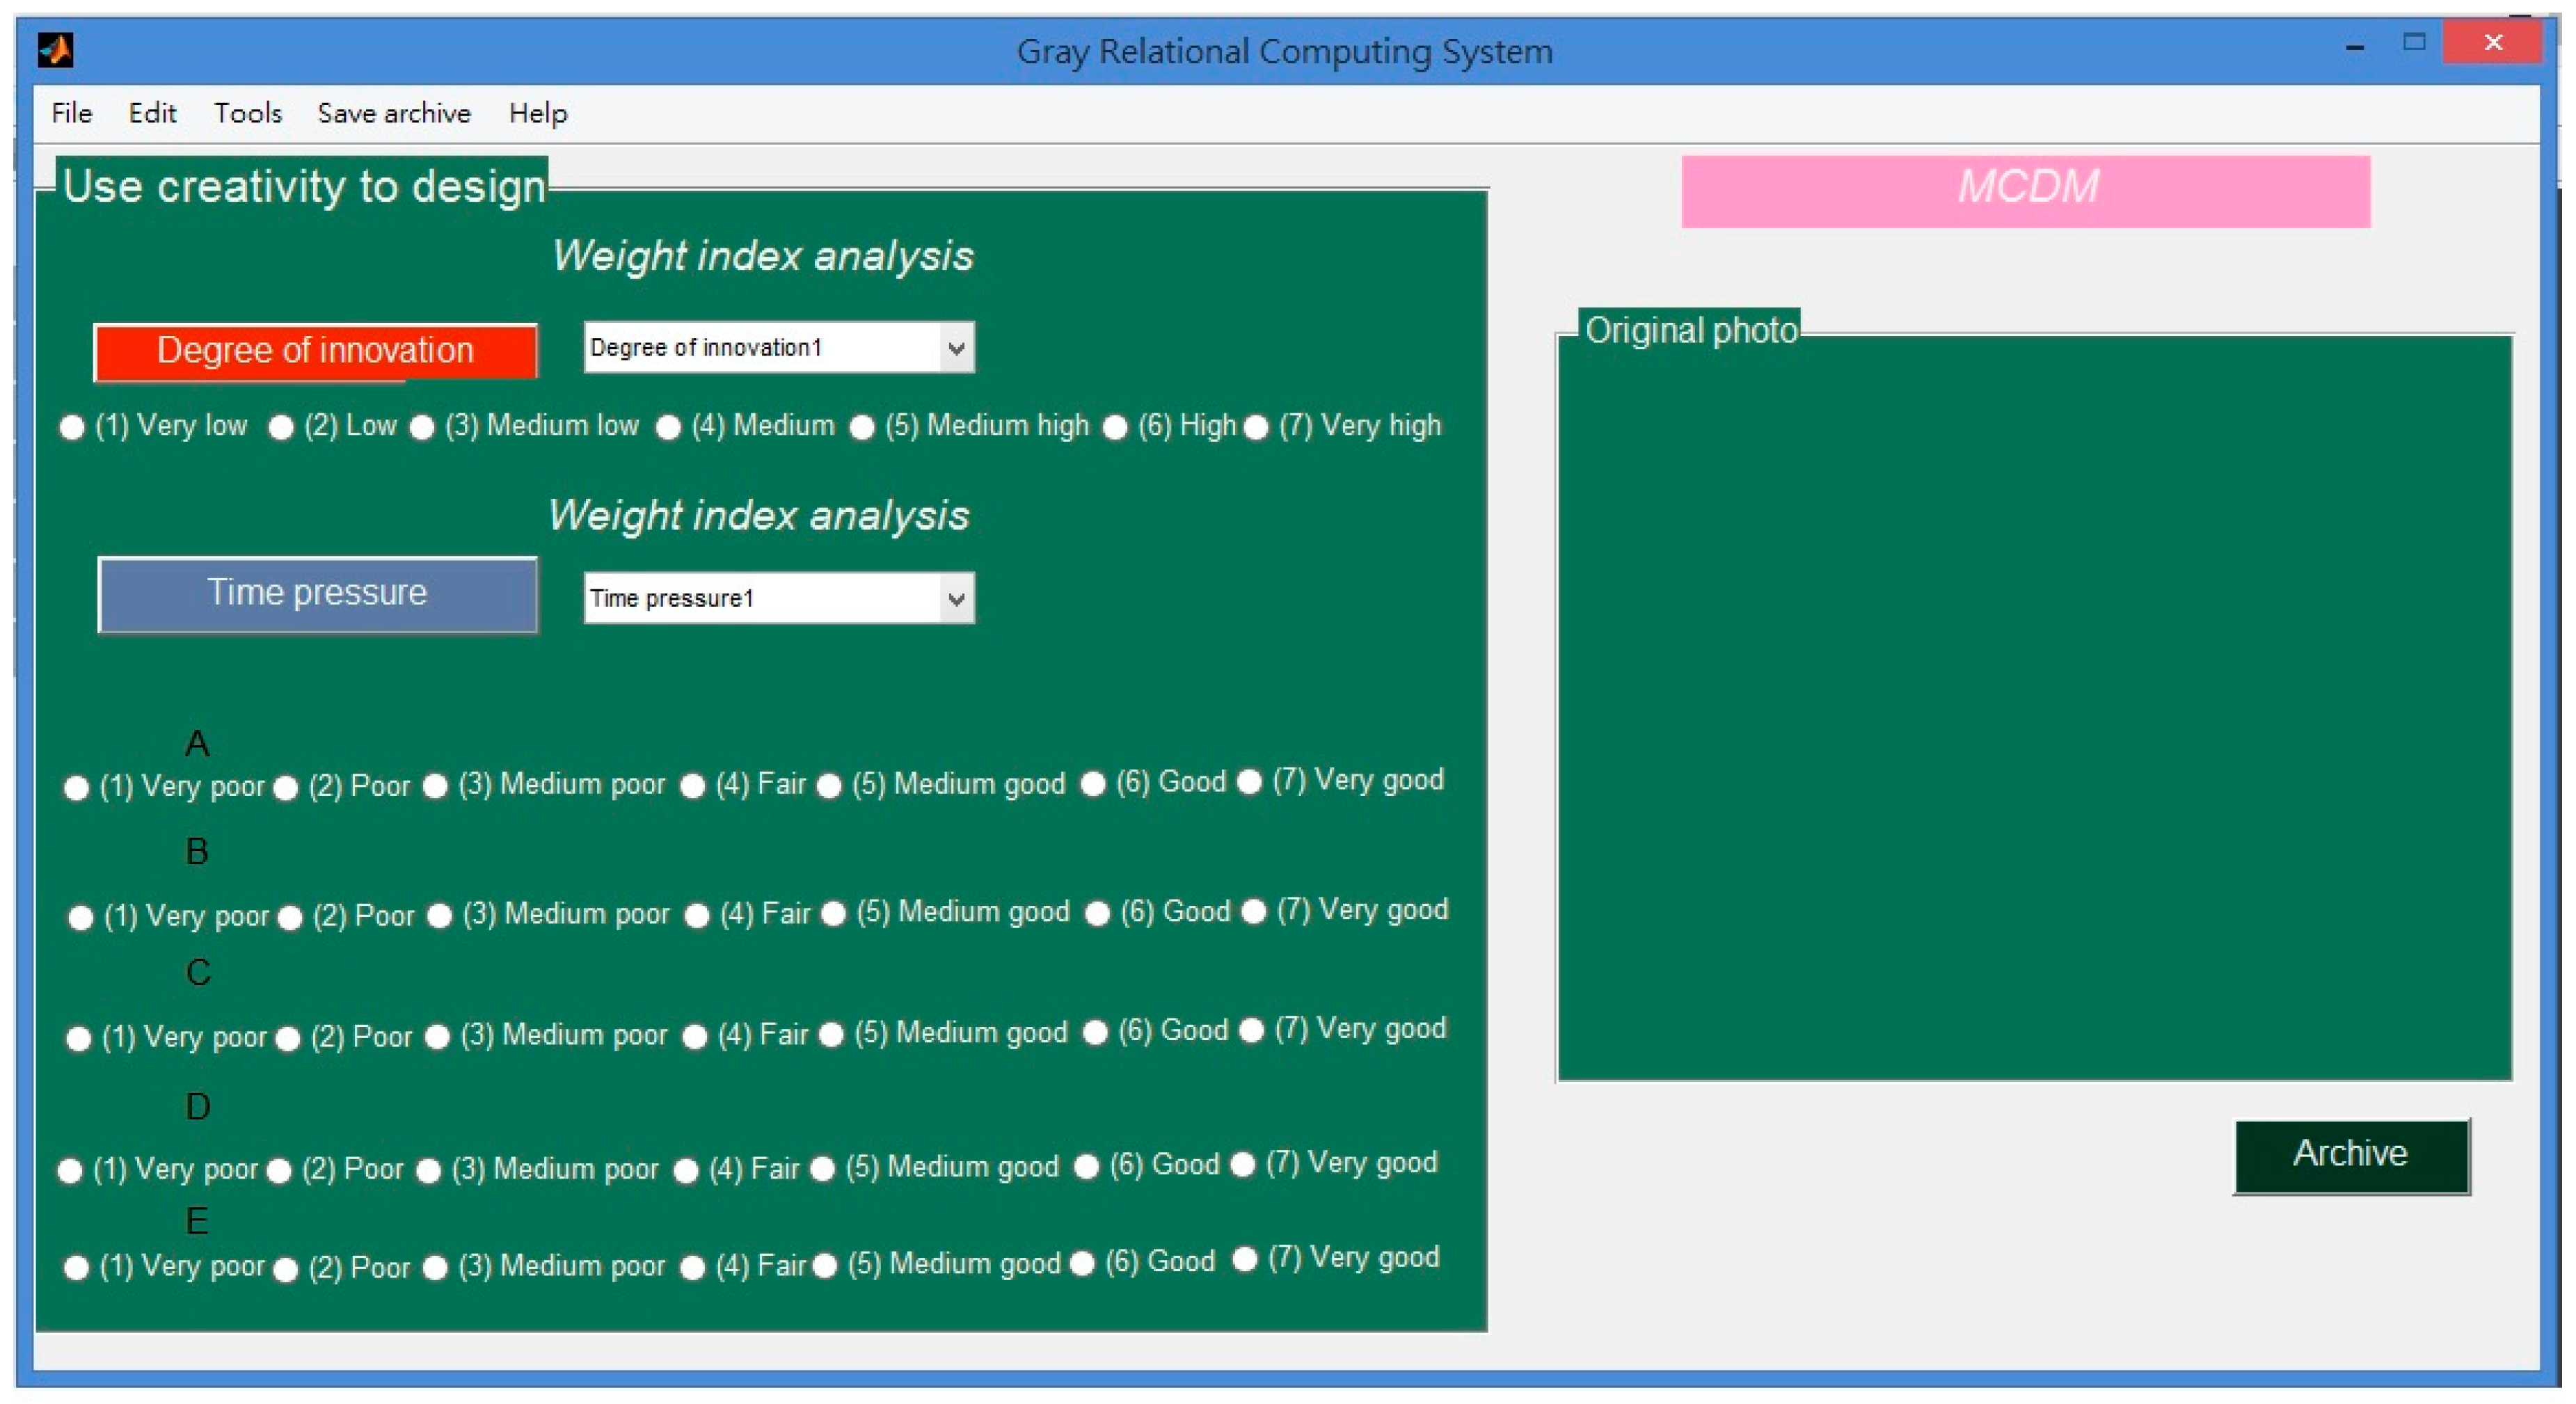The height and width of the screenshot is (1404, 2576).
Task: Select '(4) Medium' innovation radio button
Action: (x=668, y=428)
